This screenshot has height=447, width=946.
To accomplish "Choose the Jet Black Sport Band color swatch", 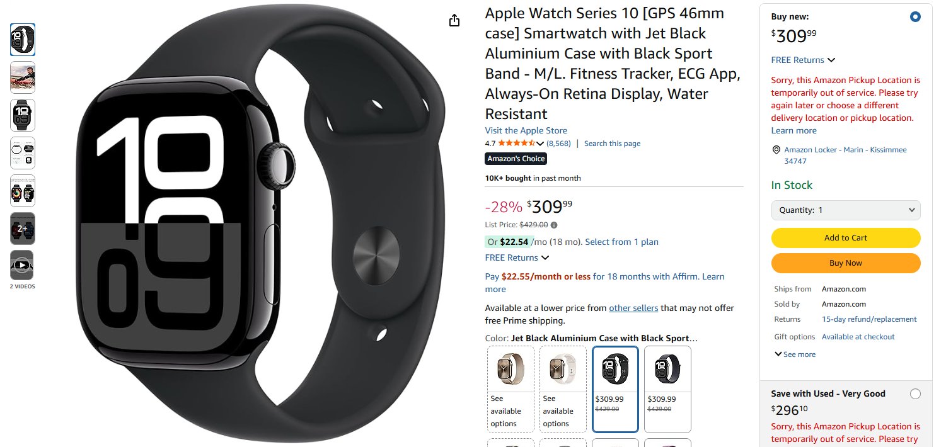I will pyautogui.click(x=615, y=389).
